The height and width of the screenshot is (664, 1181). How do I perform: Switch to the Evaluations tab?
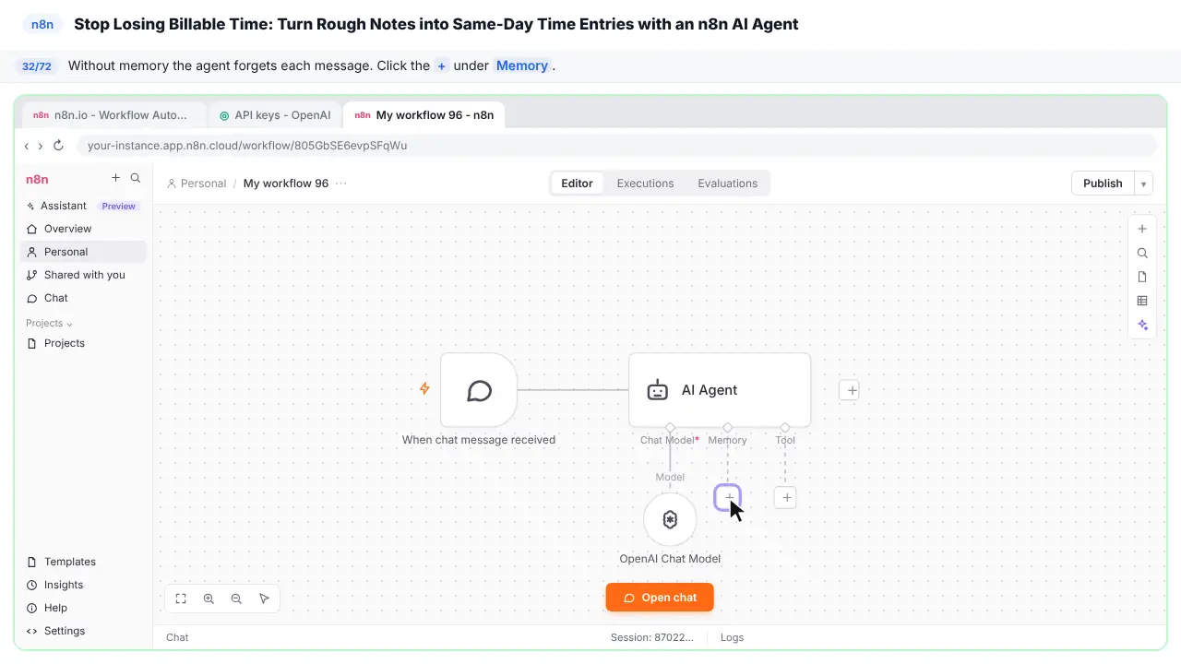coord(727,184)
